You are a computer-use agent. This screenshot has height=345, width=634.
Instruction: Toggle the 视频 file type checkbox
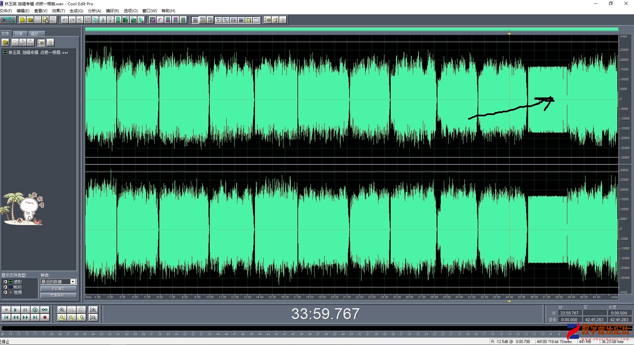[5, 292]
